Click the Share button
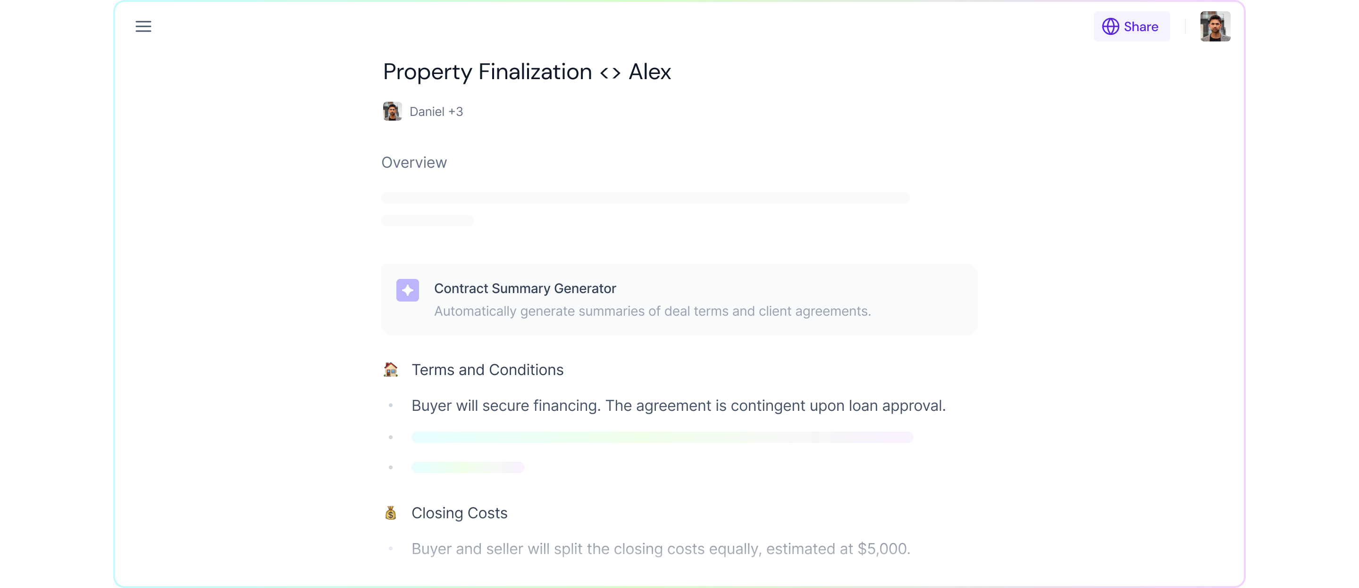This screenshot has height=588, width=1359. point(1132,26)
